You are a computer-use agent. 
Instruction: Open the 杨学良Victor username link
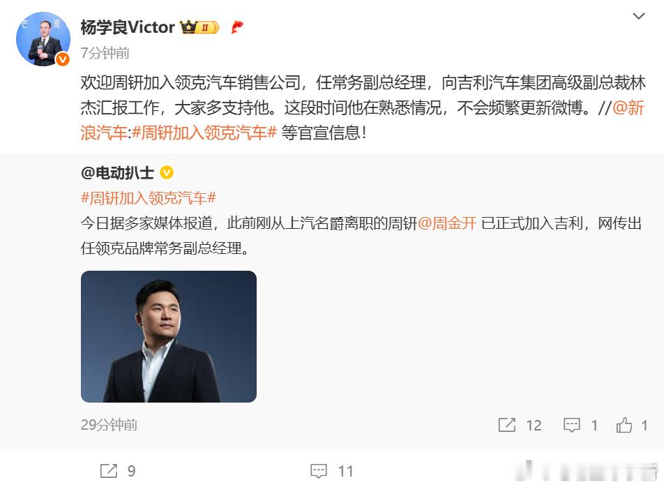coord(128,27)
